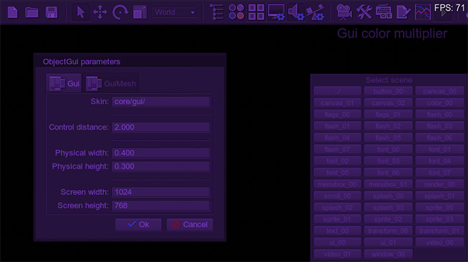Load the flags_01 scene
This screenshot has width=468, height=262.
388,114
